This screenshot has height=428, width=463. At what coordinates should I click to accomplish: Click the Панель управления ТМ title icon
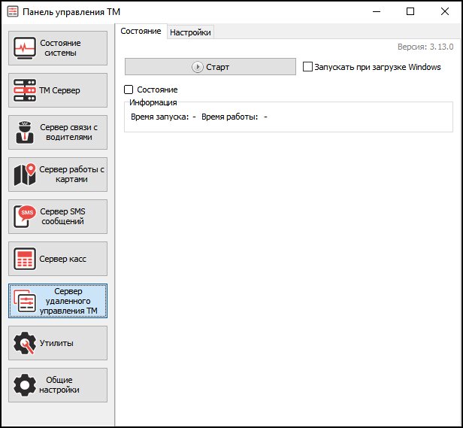(13, 12)
